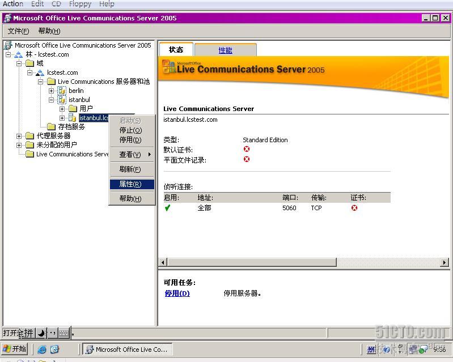
Task: Click the second quick launch icon
Action: click(54, 350)
